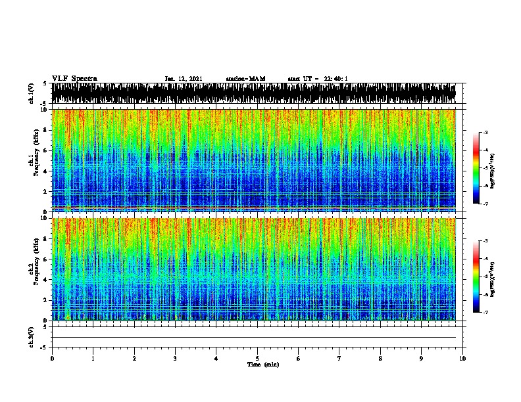Click the "ch.3(V)" axis label
This screenshot has width=521, height=402.
[31, 337]
